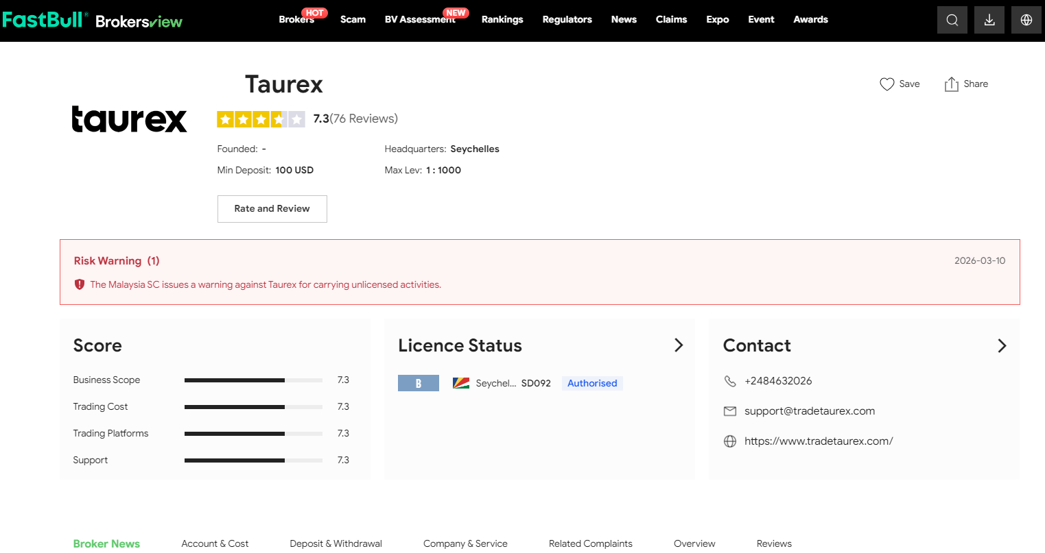
Task: Click the FastBull logo
Action: (x=45, y=20)
